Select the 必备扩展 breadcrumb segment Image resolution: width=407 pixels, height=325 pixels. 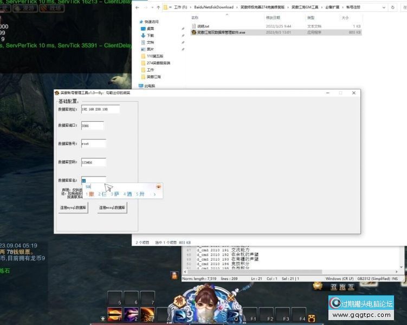332,7
